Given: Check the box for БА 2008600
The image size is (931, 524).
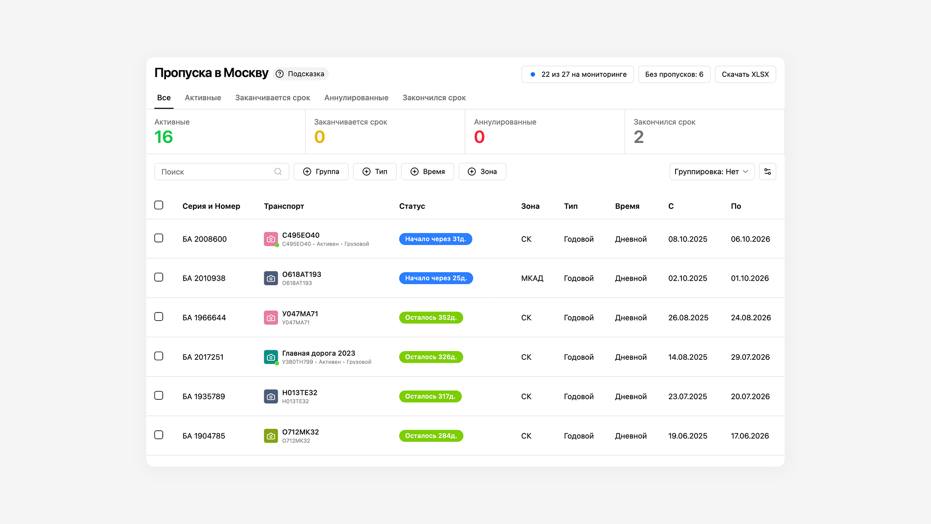Looking at the screenshot, I should [x=159, y=238].
